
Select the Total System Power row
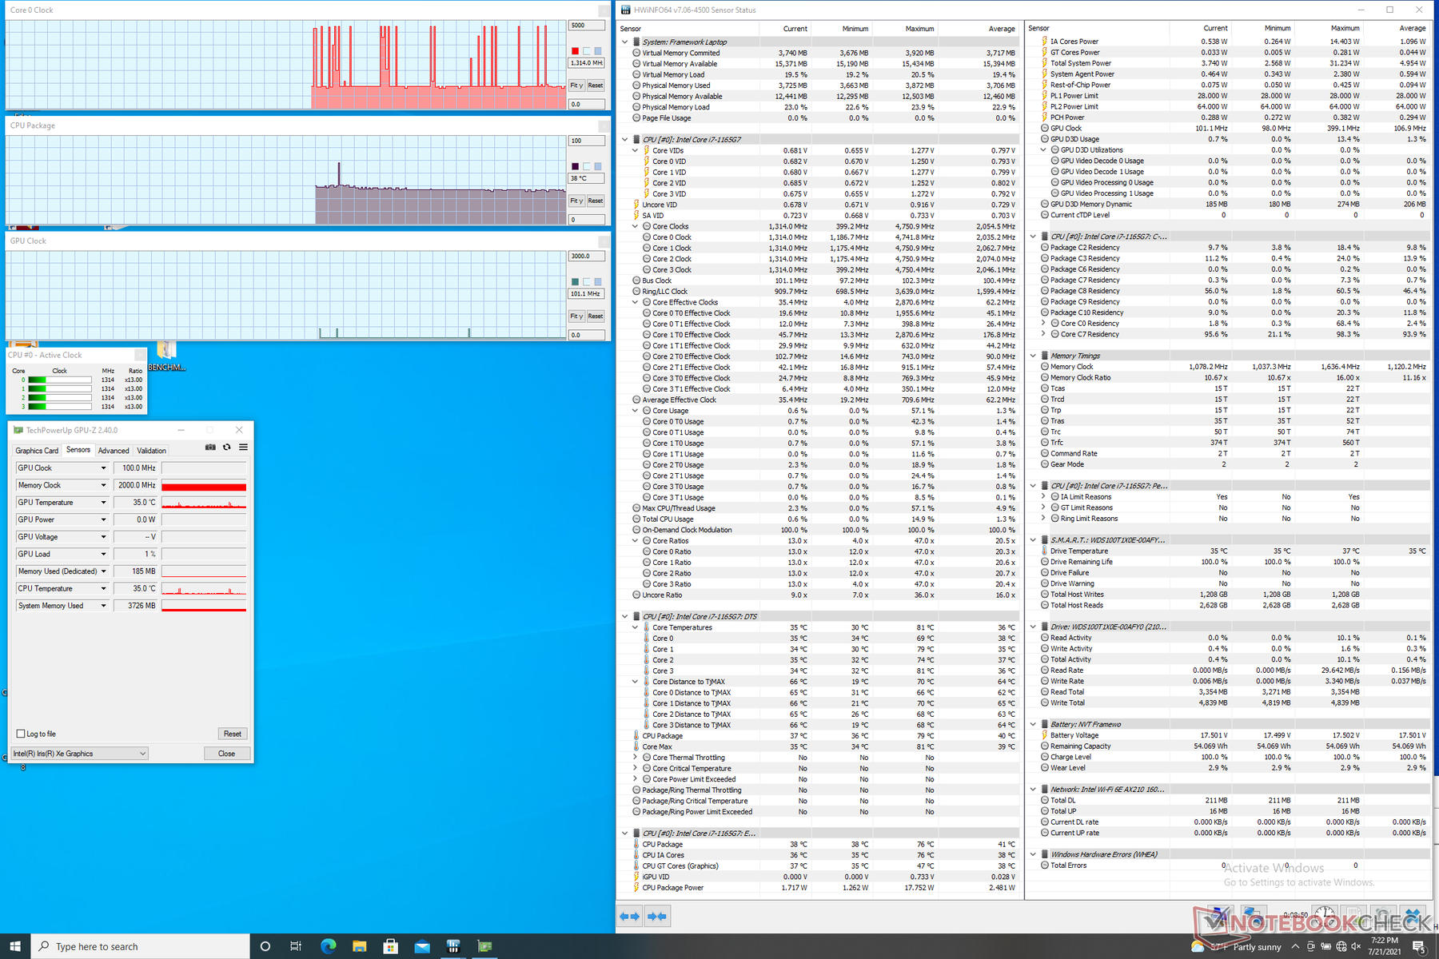point(1228,63)
